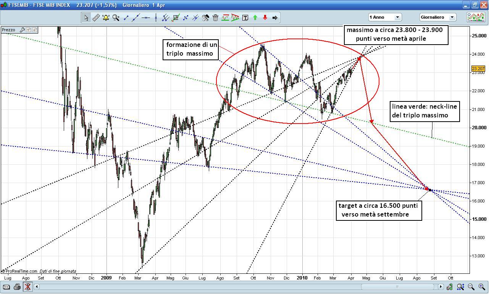Viewport: 489px width, 294px height.
Task: Open the '1 Anno' period dropdown
Action: point(385,17)
